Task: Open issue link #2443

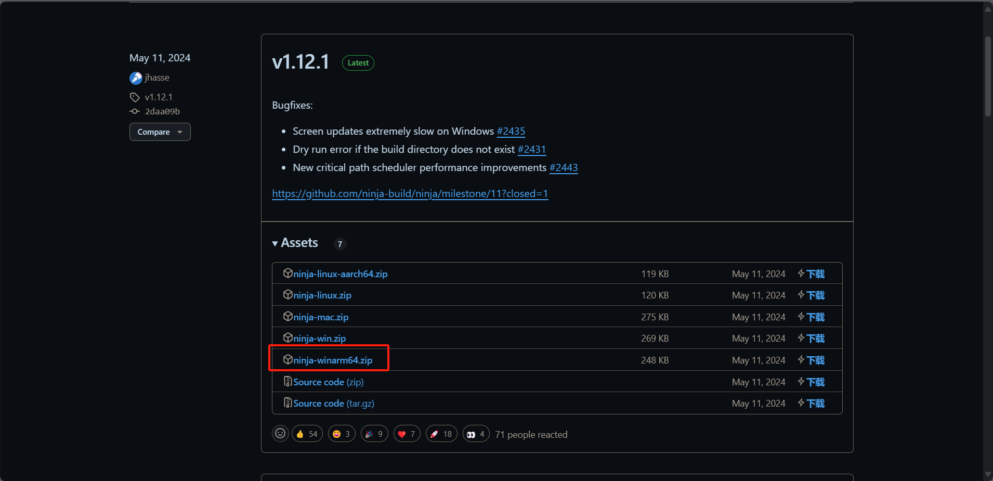Action: 564,168
